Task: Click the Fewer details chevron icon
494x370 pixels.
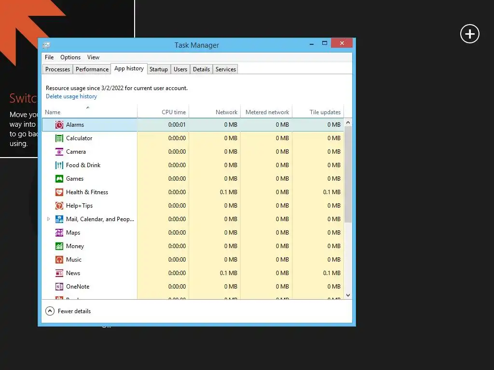Action: [x=50, y=311]
